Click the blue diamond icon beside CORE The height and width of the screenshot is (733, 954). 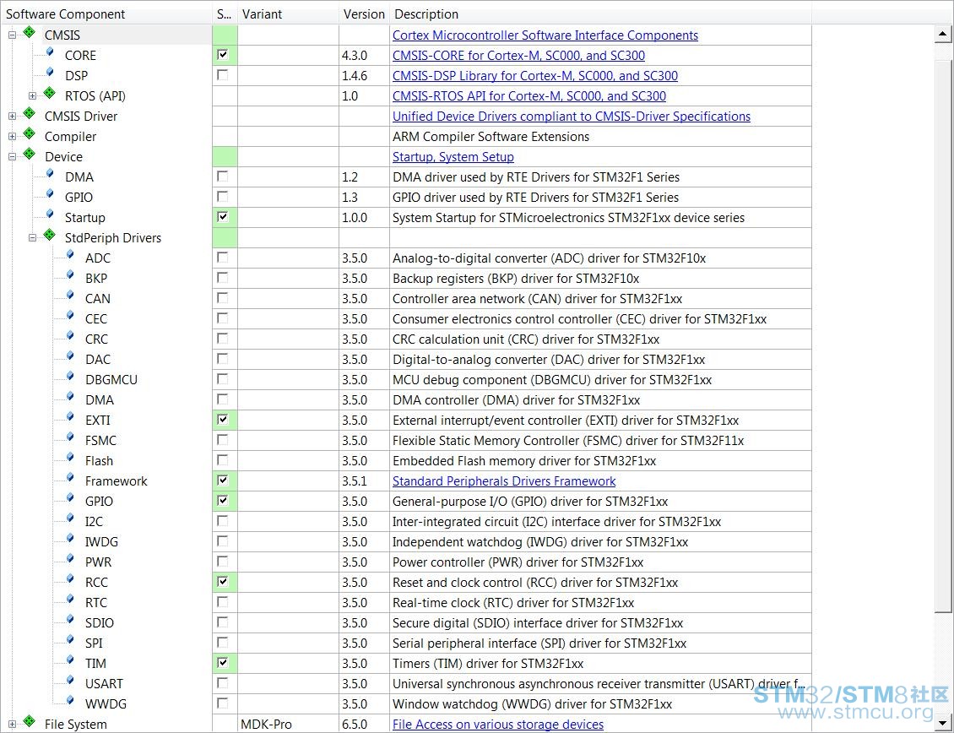(50, 52)
